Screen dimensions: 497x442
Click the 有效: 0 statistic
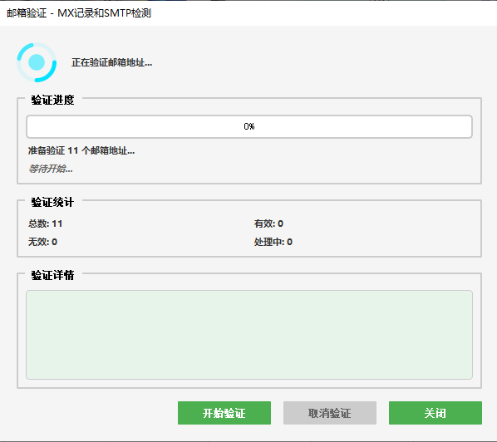(x=268, y=223)
